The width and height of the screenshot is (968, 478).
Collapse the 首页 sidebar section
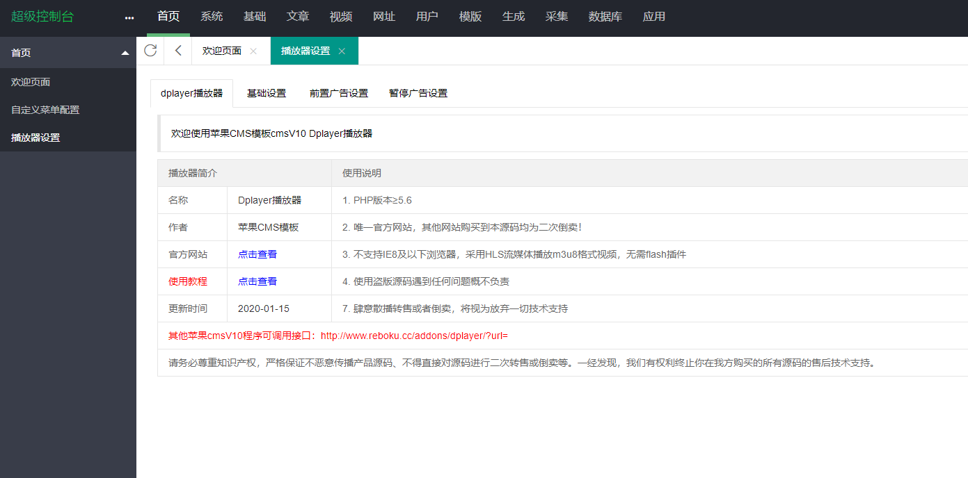(125, 52)
